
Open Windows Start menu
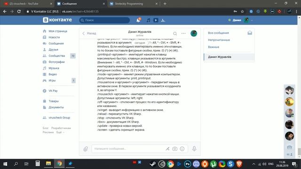(x=5, y=164)
